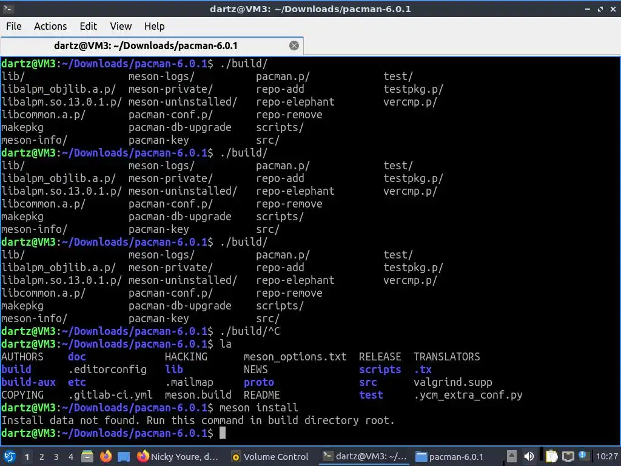Switch to workspace 3
The width and height of the screenshot is (621, 466).
tap(56, 457)
